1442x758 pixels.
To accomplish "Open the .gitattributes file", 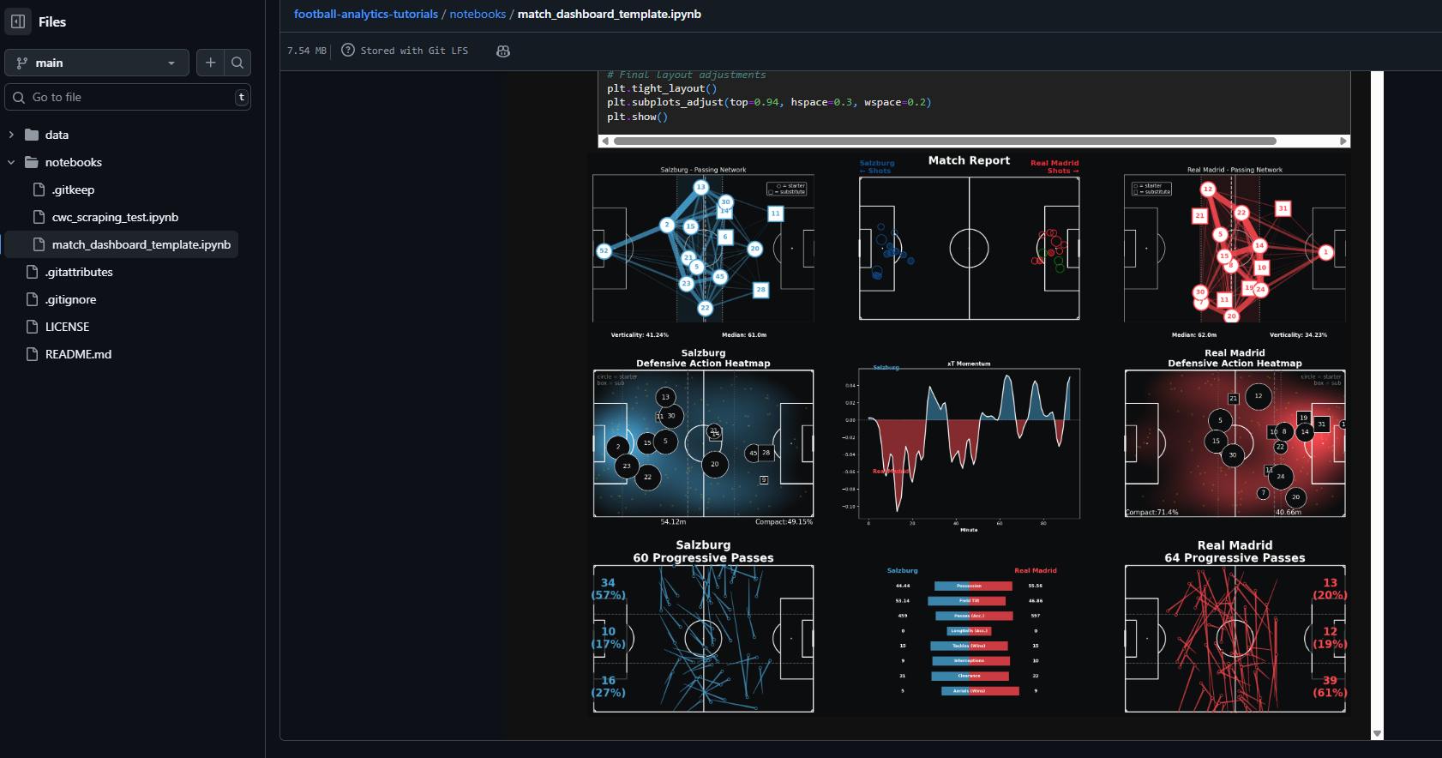I will coord(79,272).
